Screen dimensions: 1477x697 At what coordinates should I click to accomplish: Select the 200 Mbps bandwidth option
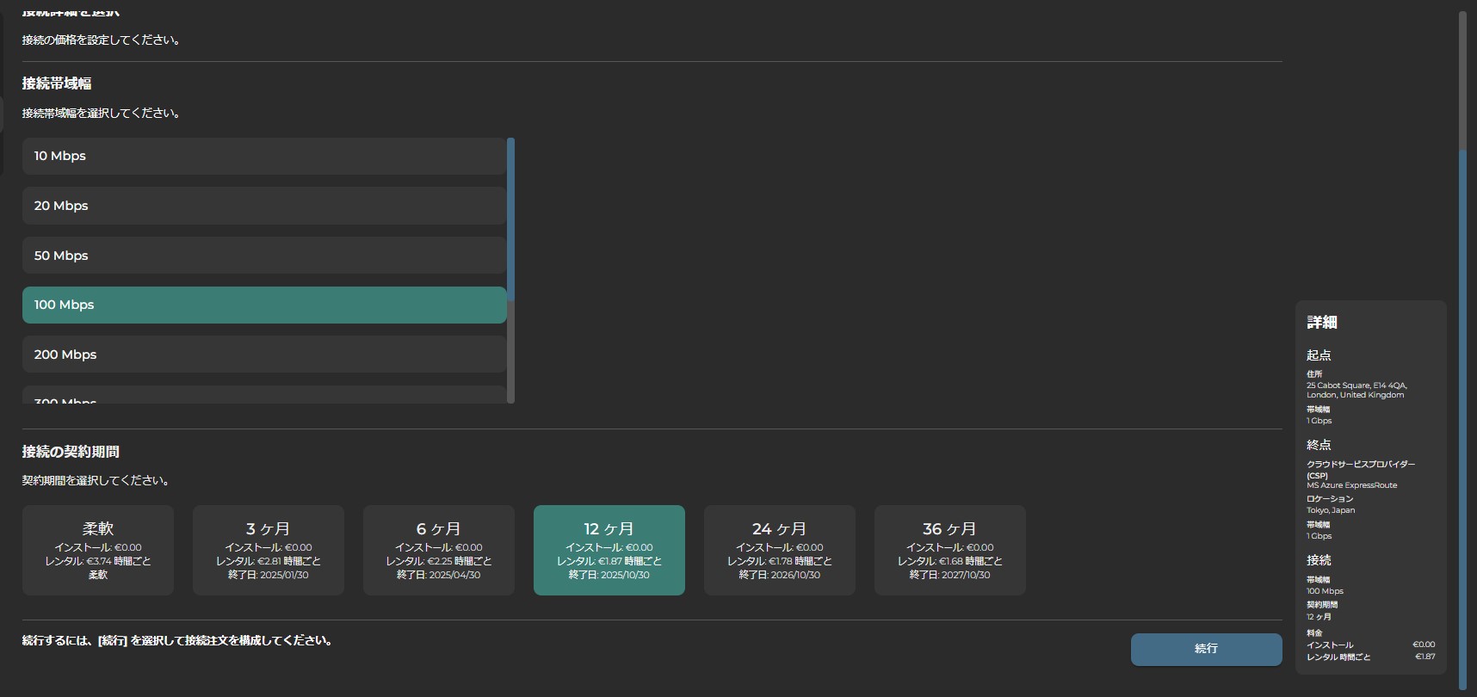tap(263, 355)
